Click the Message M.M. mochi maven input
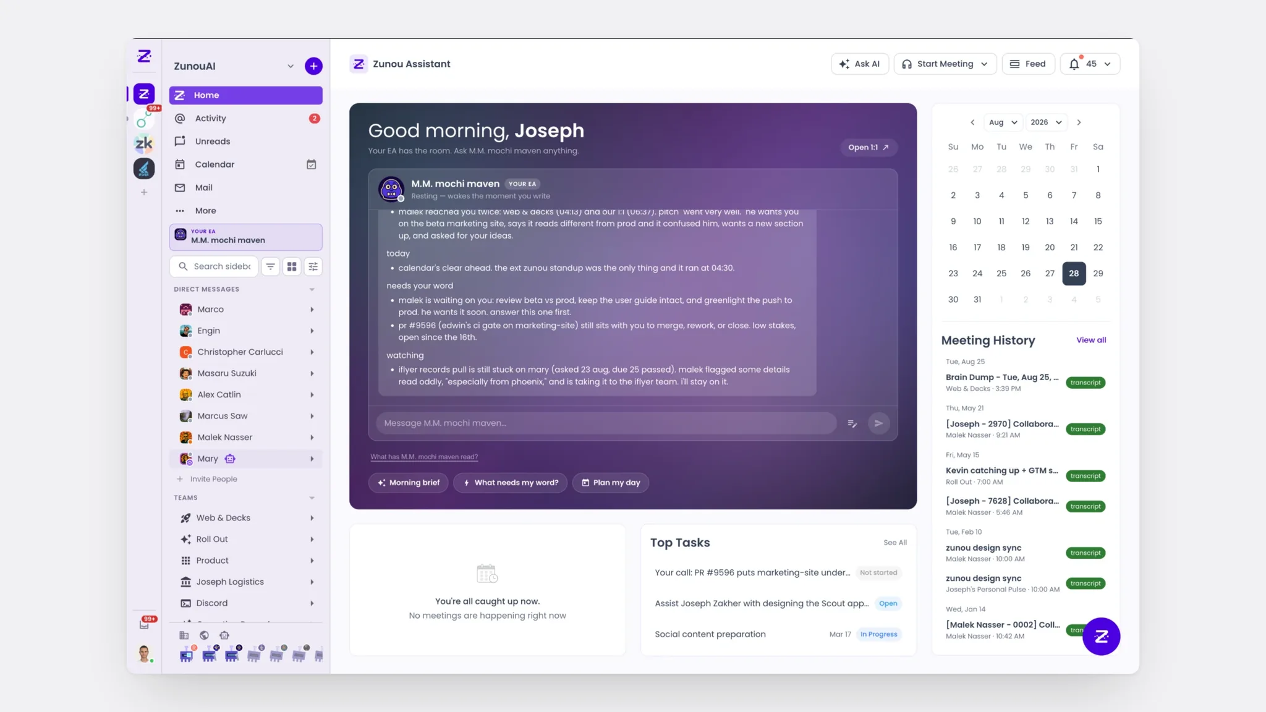This screenshot has width=1266, height=712. [x=606, y=423]
